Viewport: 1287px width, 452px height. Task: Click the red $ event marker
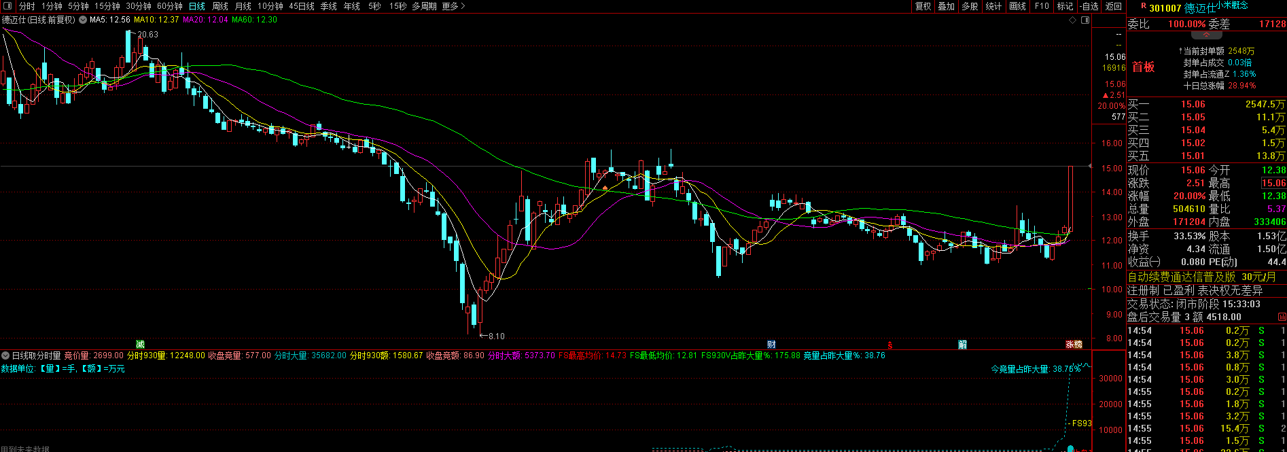889,345
